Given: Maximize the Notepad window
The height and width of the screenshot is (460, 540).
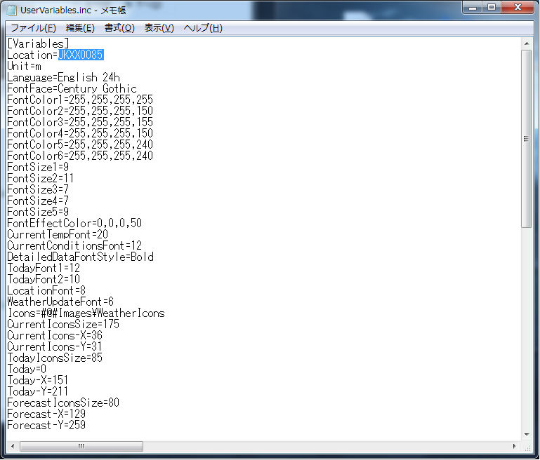Looking at the screenshot, I should (492, 8).
